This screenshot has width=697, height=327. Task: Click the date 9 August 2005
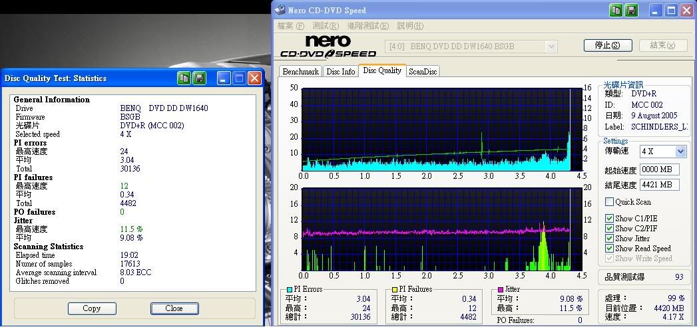(x=654, y=116)
